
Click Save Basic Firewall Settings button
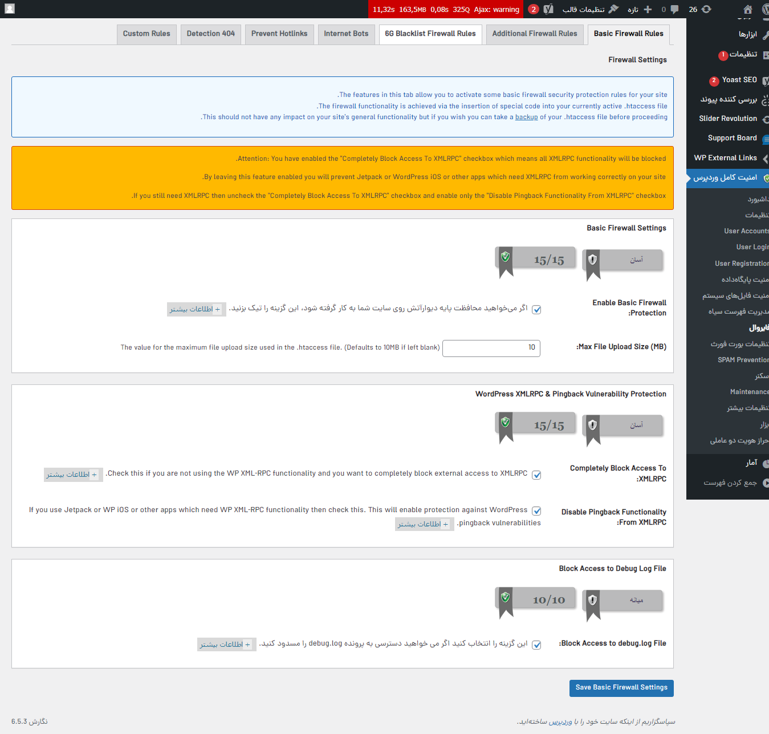click(621, 688)
